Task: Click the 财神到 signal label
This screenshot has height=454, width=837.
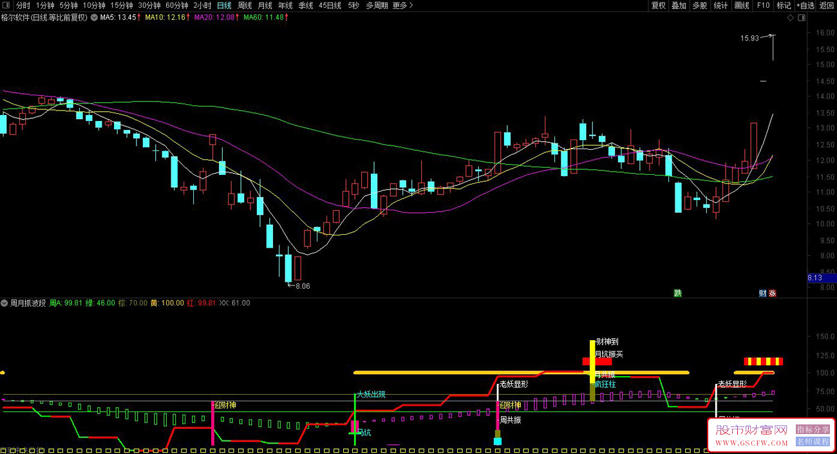Action: 607,342
